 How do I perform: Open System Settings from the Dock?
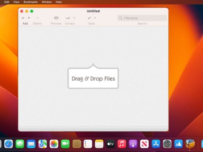tap(167, 144)
